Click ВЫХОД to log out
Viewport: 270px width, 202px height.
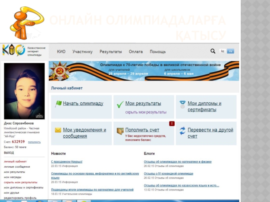coord(9,153)
